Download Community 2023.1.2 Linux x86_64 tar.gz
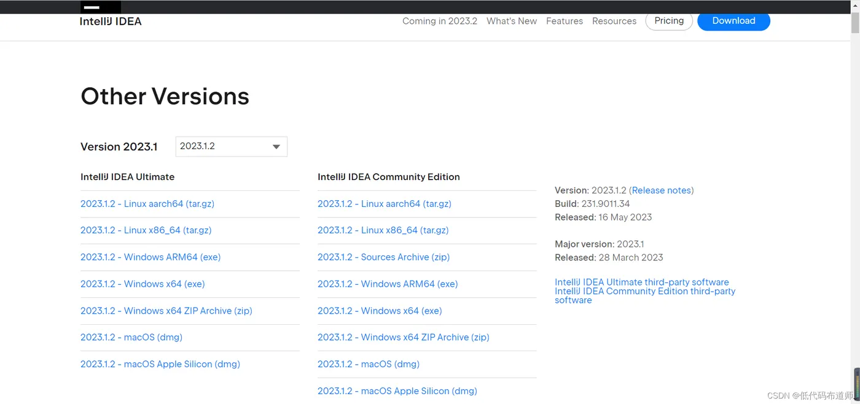The height and width of the screenshot is (404, 860). point(383,230)
